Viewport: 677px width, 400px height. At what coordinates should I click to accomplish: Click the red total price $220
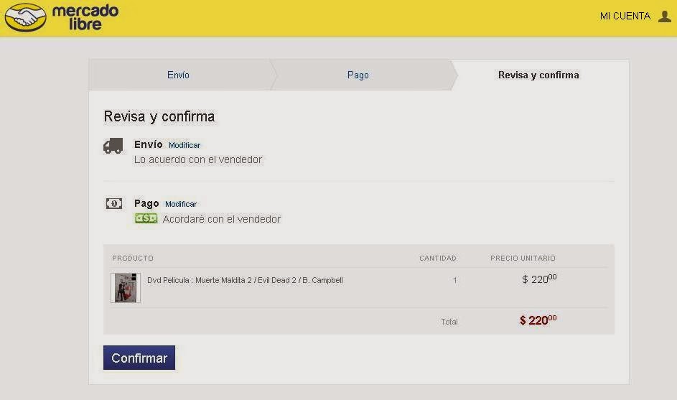[x=538, y=320]
